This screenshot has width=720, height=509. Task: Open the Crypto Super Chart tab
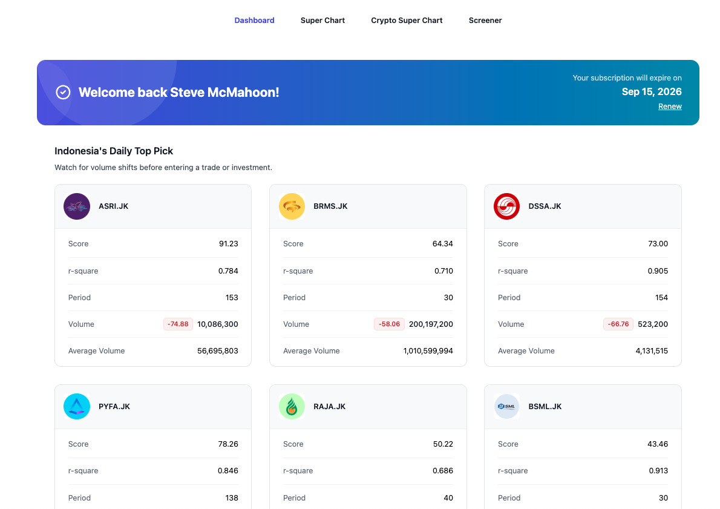coord(407,20)
